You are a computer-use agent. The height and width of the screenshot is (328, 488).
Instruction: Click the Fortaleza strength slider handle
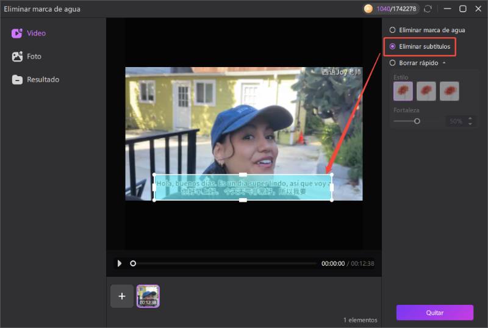(417, 121)
